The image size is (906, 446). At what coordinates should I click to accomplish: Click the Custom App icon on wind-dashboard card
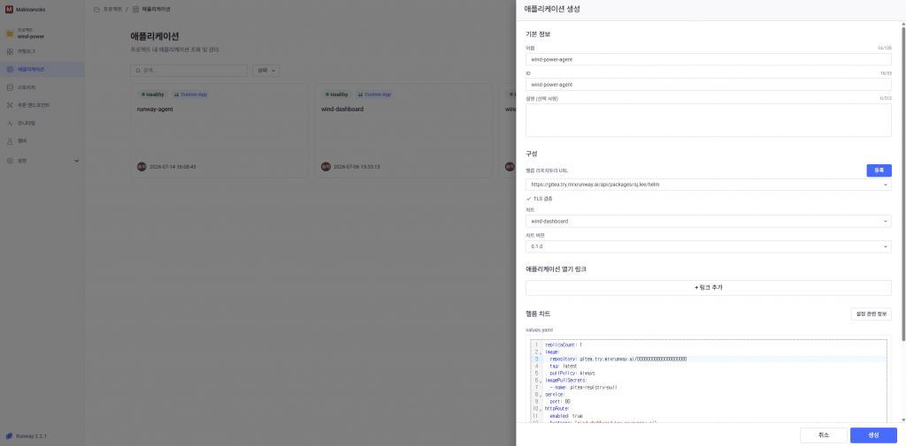click(360, 94)
